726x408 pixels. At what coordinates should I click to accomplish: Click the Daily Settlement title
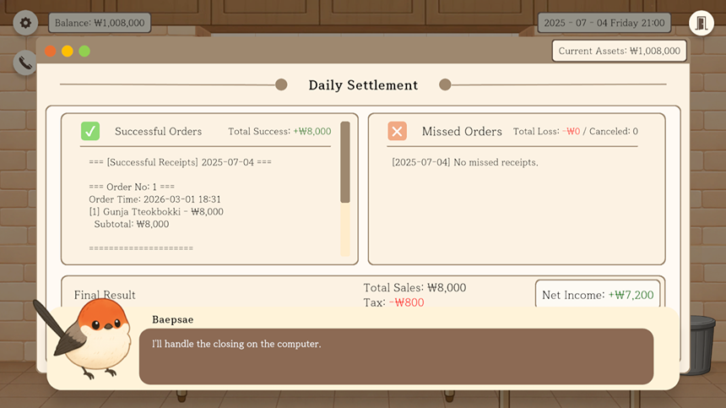(x=363, y=85)
